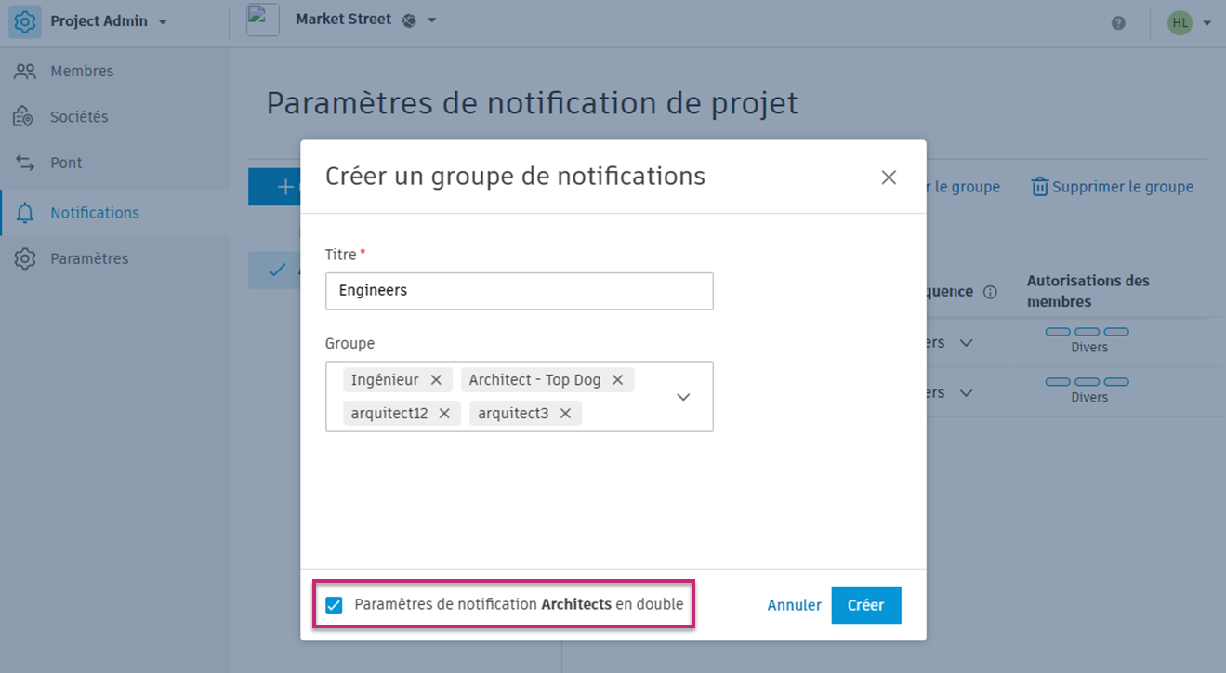Click the Supprimer le groupe trash icon
The height and width of the screenshot is (673, 1226).
[x=1038, y=186]
